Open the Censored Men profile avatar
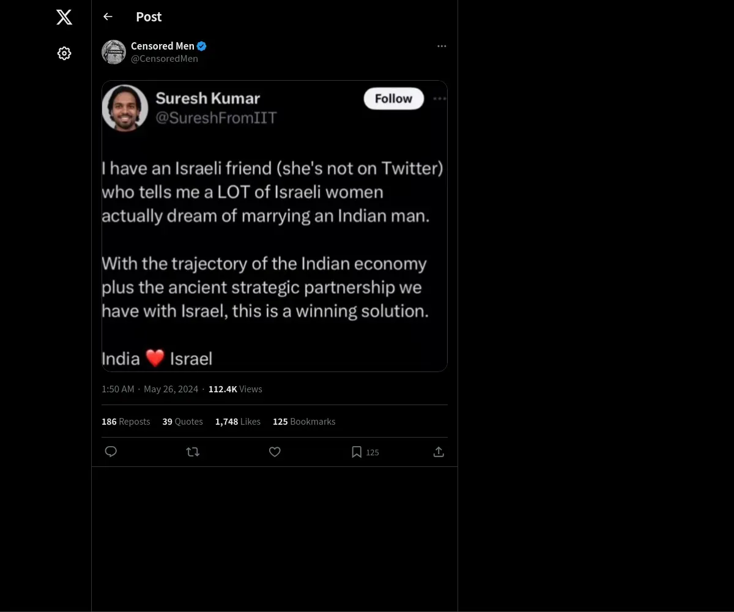The width and height of the screenshot is (734, 612). click(114, 52)
